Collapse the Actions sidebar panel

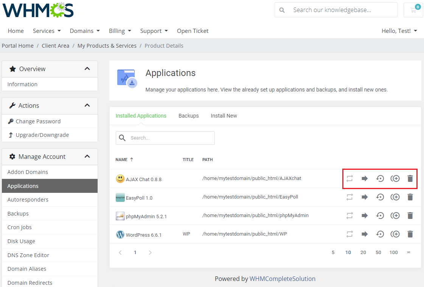point(87,105)
